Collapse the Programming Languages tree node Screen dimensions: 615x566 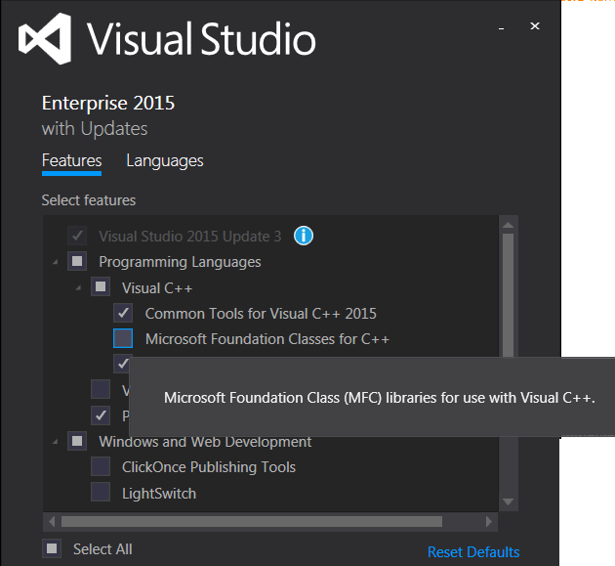[55, 262]
